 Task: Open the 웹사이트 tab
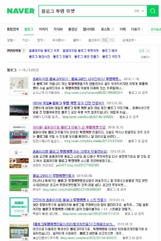[89, 29]
